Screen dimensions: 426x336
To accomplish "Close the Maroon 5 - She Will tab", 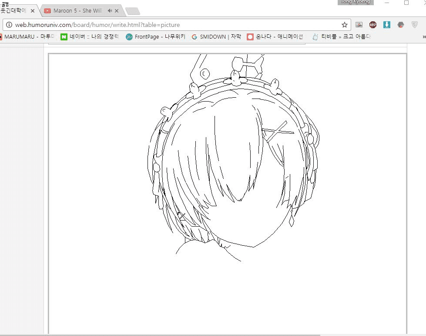I will point(117,11).
